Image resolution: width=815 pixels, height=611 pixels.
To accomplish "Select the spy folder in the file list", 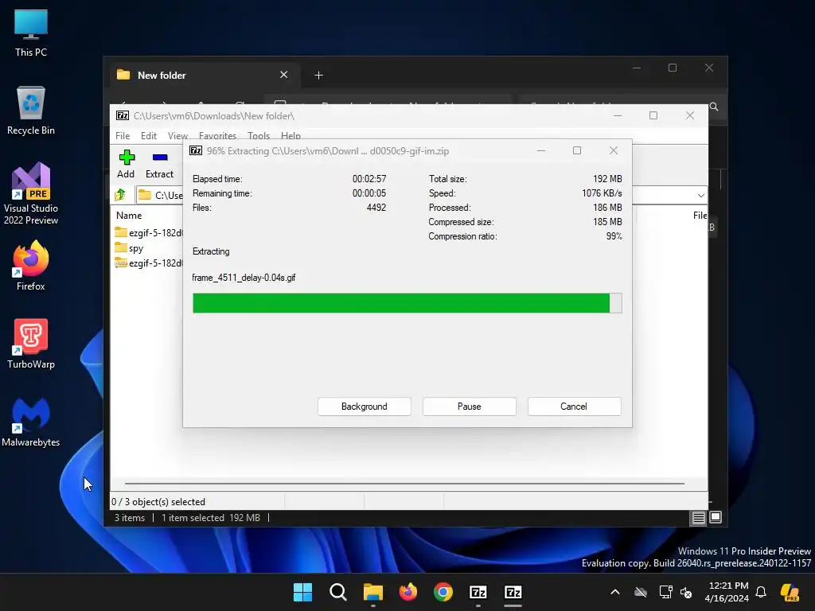I will point(130,248).
